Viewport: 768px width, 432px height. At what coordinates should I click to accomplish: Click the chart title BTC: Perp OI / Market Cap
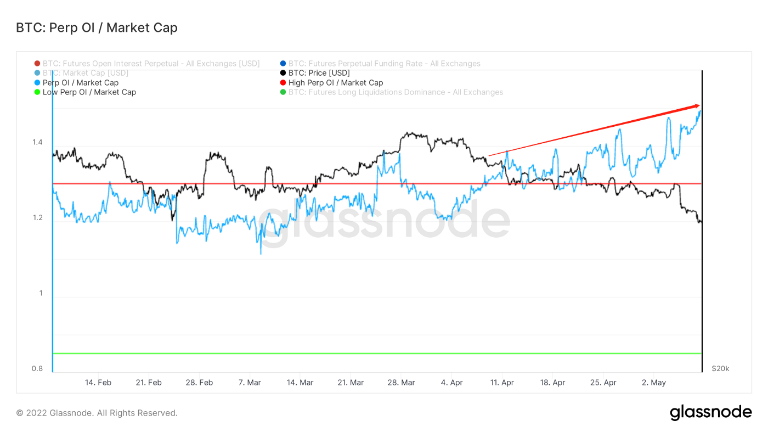point(97,27)
